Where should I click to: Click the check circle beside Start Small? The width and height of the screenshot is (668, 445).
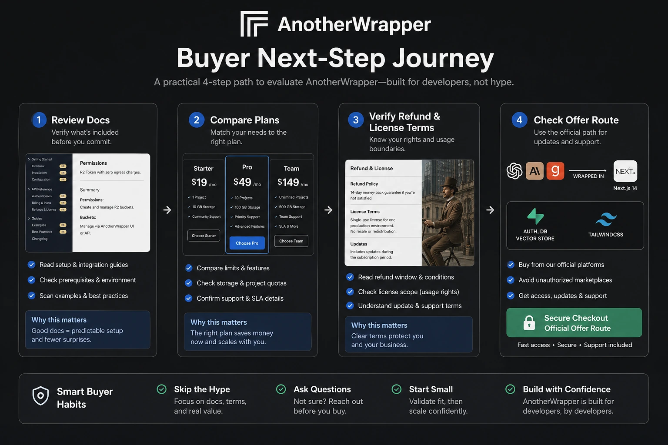pyautogui.click(x=397, y=389)
